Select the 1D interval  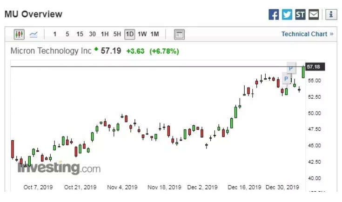pos(129,34)
